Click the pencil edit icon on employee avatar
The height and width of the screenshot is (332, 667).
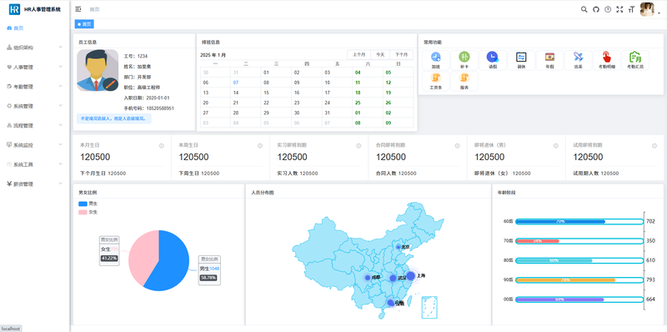click(110, 84)
